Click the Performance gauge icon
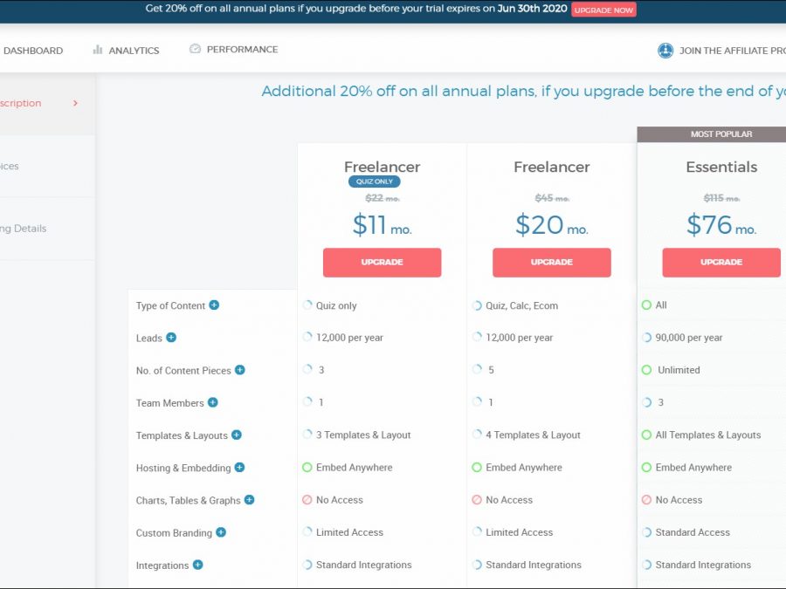Viewport: 786px width, 589px height. point(195,49)
